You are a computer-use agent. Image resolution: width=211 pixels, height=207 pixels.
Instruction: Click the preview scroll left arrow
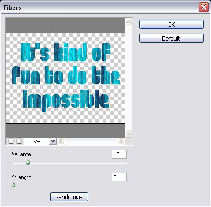tap(61, 141)
